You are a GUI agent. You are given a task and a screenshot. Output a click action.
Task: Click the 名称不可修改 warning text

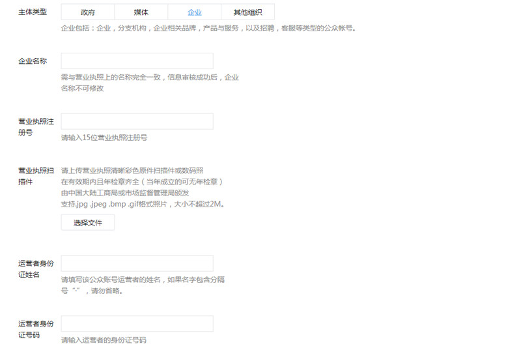click(x=83, y=88)
